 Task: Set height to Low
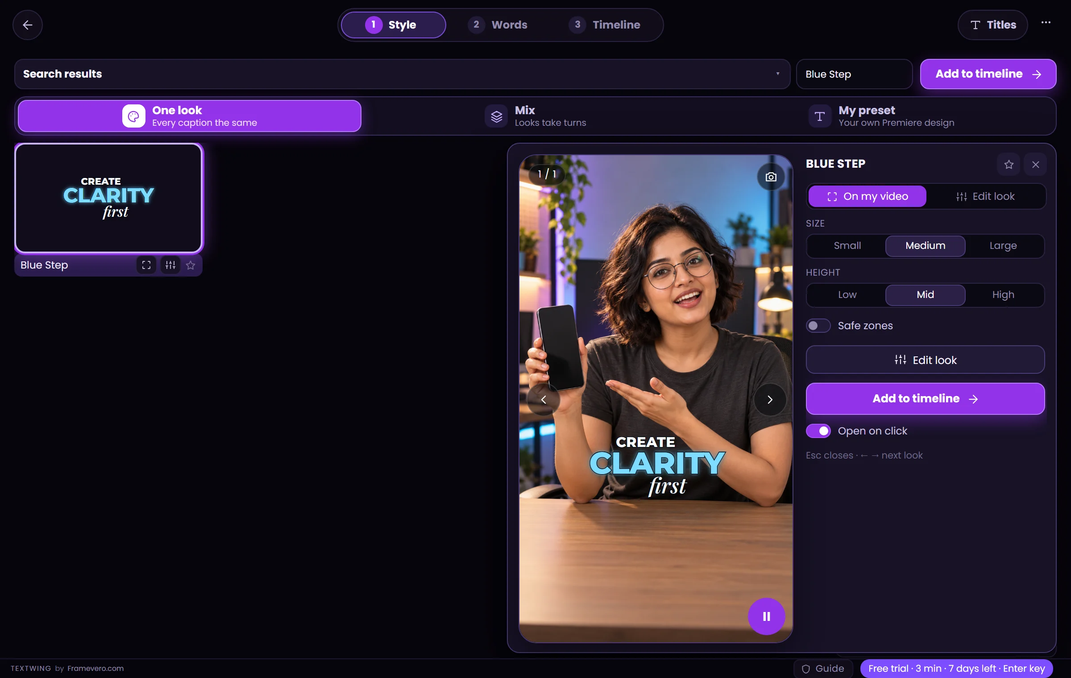pyautogui.click(x=847, y=295)
